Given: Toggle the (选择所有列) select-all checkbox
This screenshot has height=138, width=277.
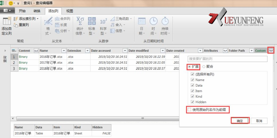Looking at the screenshot, I should [x=192, y=74].
